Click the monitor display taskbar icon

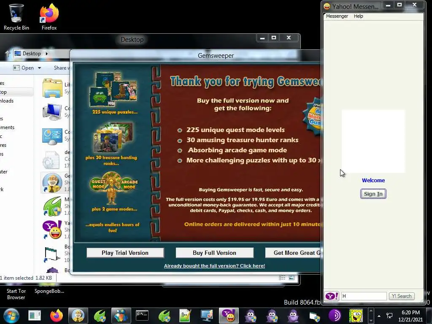tap(207, 316)
